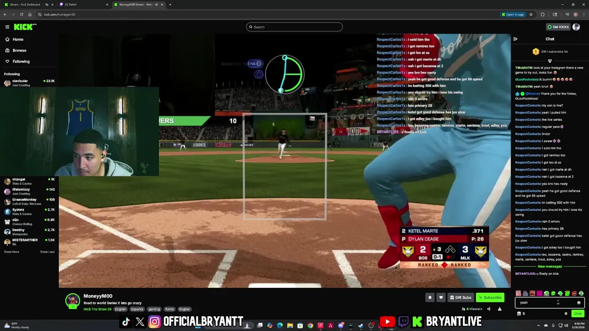Screen dimensions: 589x331
Task: Show hidden system tray icons chevron
Action: [x=539, y=326]
